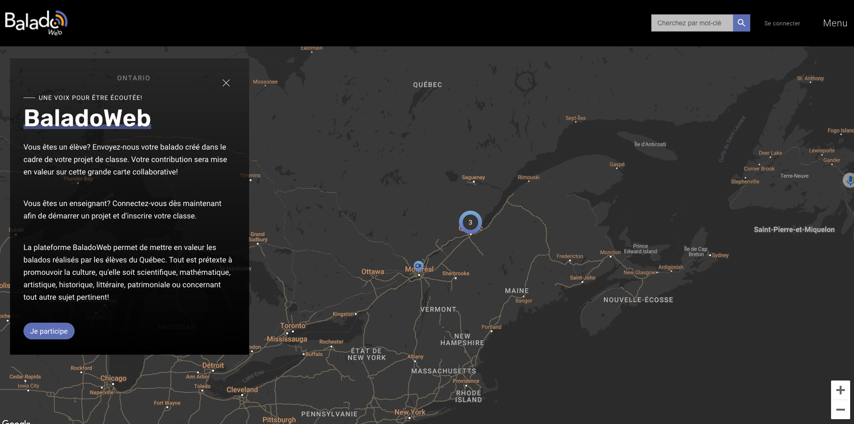Click the Portland city label
The width and height of the screenshot is (854, 424).
[491, 327]
